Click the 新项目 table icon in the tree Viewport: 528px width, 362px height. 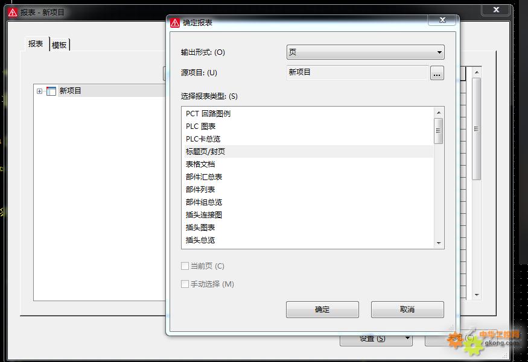(x=51, y=91)
